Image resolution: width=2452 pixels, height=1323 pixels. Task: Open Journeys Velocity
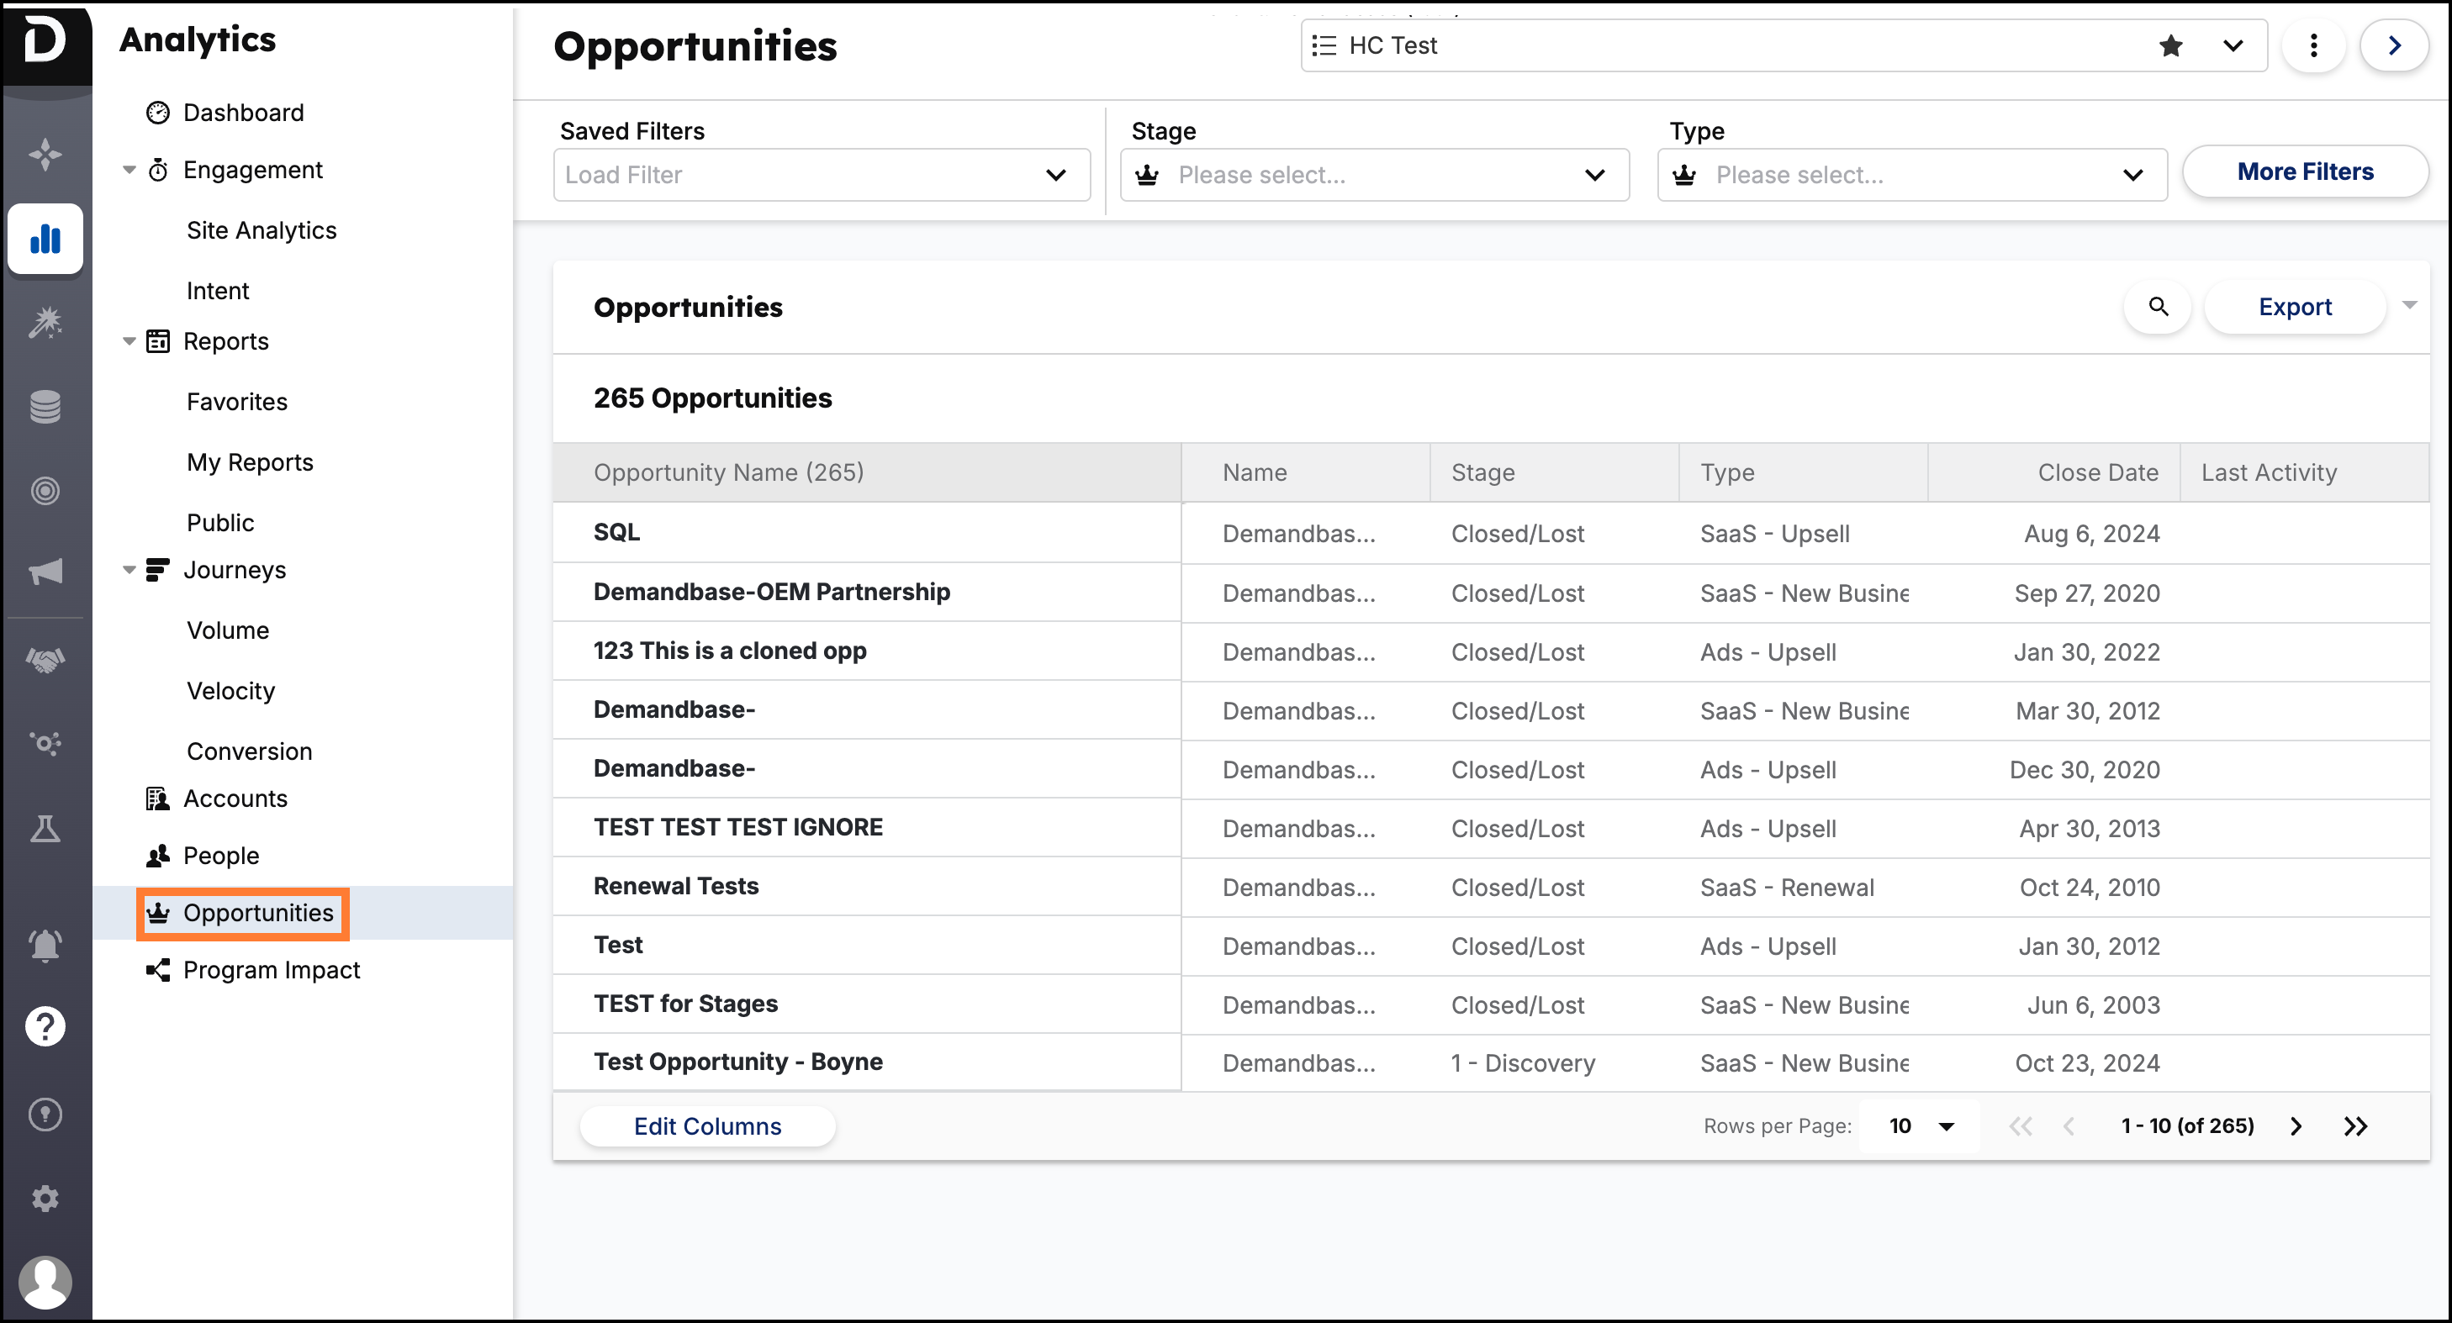tap(231, 691)
